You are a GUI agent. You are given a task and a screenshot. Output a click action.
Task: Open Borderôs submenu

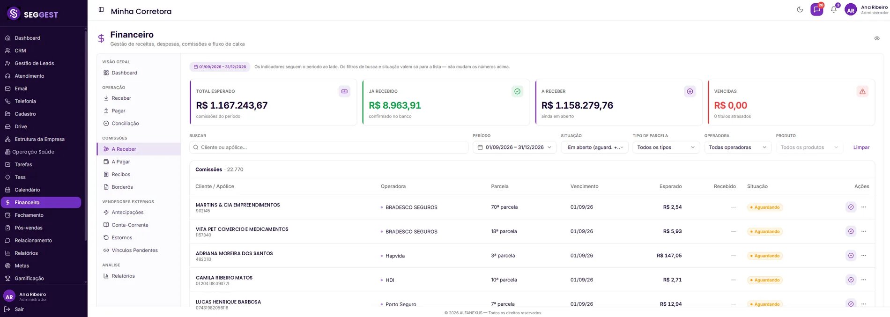coord(139,187)
